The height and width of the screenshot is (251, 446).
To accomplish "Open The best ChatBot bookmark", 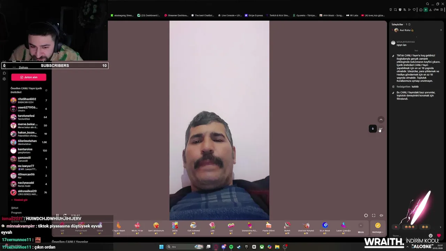I will coord(202,15).
